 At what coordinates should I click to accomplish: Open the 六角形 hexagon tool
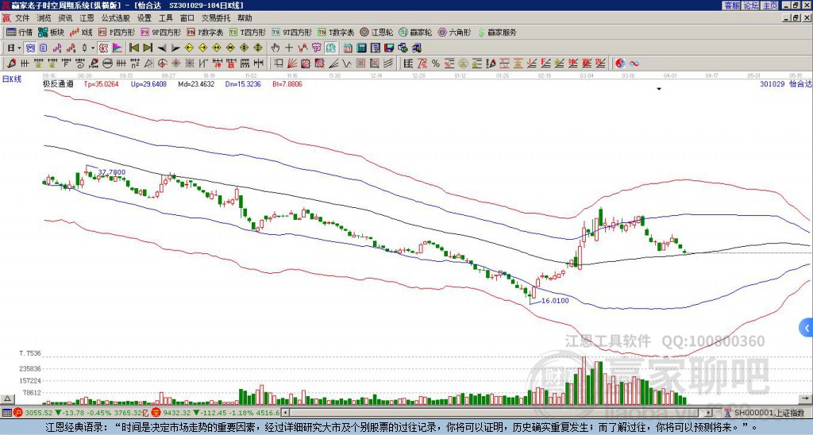click(455, 32)
